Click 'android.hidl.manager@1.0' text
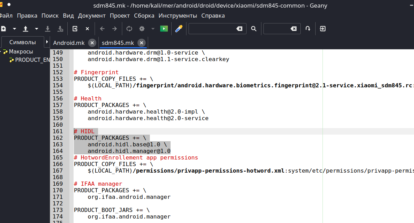 click(129, 151)
